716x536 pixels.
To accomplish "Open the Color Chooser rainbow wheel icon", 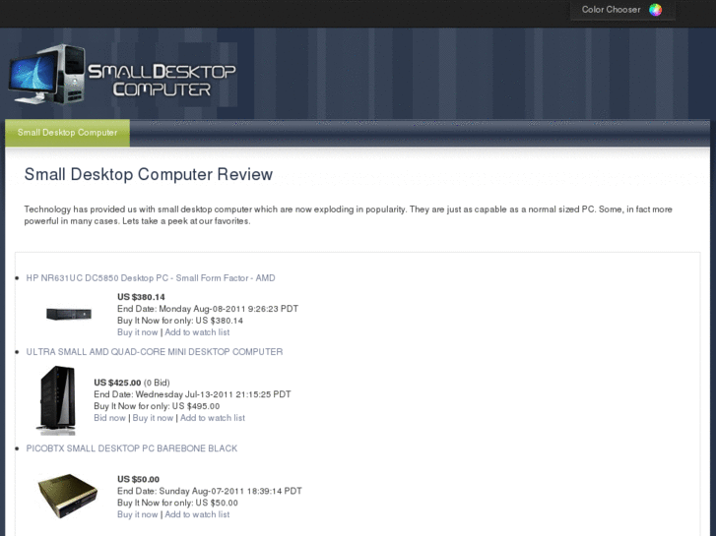I will 655,10.
